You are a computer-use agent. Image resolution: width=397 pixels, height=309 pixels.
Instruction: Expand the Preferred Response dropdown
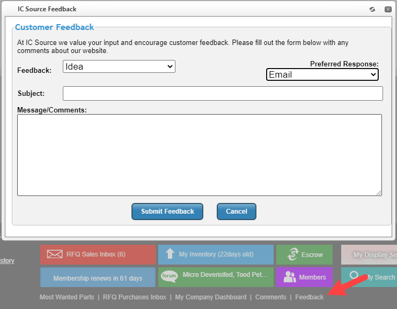click(322, 74)
